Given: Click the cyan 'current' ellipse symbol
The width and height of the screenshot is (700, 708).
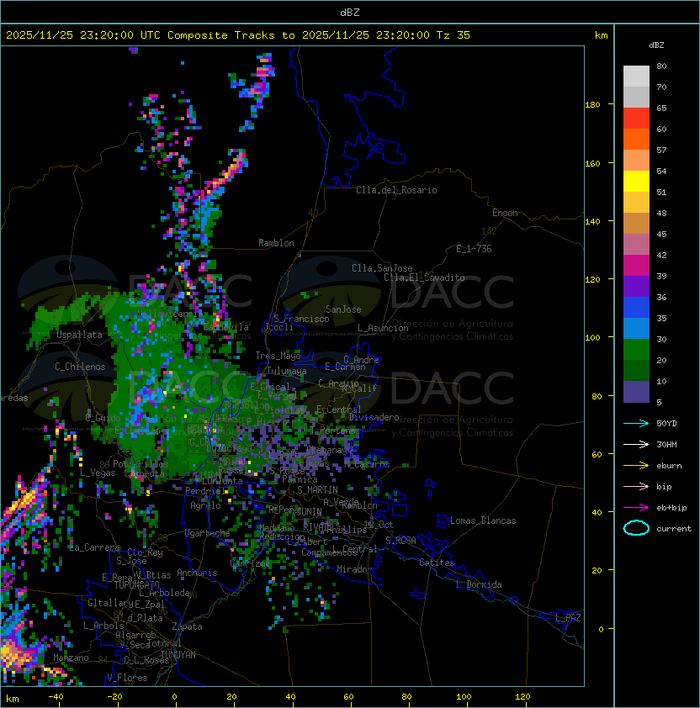Looking at the screenshot, I should point(636,528).
